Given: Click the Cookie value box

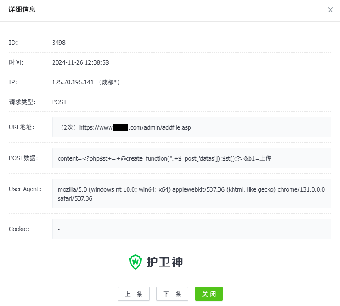Looking at the screenshot, I should (192, 229).
